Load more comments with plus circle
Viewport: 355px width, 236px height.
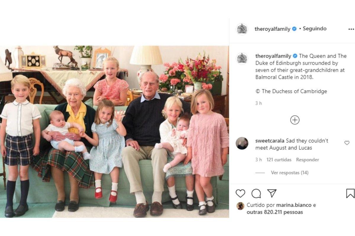point(295,120)
